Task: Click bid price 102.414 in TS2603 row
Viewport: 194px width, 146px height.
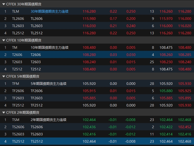Action: (166, 134)
